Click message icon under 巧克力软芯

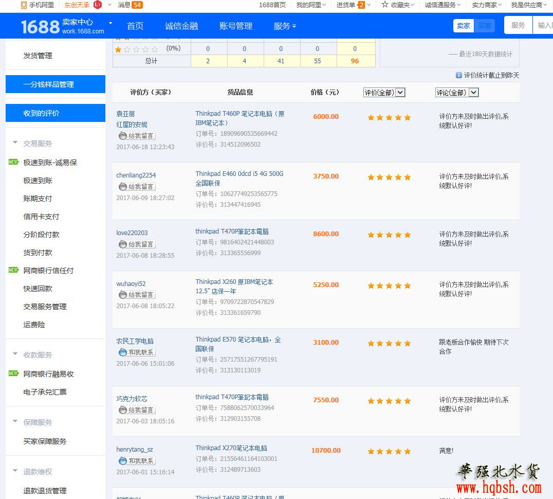pyautogui.click(x=123, y=409)
